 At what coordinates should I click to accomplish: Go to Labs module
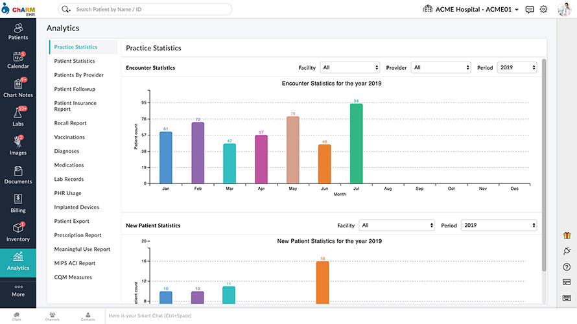tap(18, 118)
